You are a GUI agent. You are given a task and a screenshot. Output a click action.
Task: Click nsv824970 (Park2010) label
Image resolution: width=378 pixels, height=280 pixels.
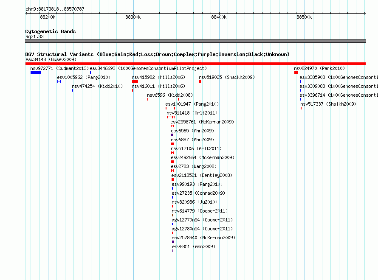tap(319, 68)
